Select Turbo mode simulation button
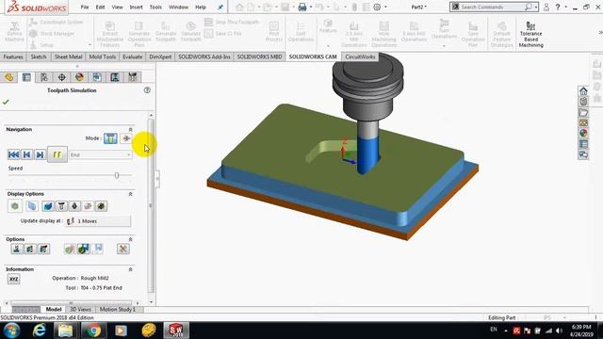The image size is (603, 339). pyautogui.click(x=126, y=138)
